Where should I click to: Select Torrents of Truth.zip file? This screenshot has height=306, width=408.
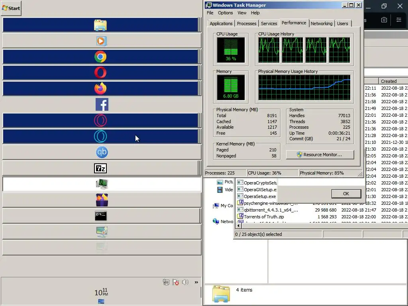pos(261,216)
